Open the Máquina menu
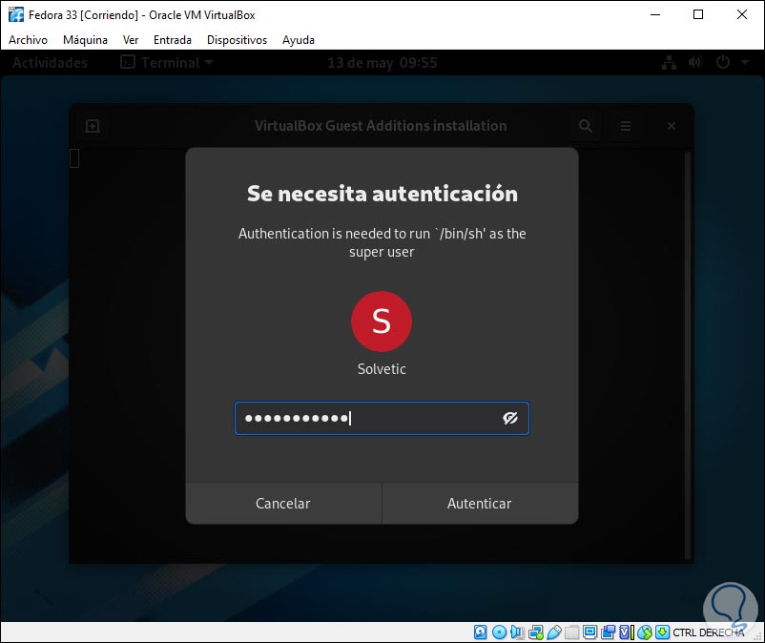Image resolution: width=765 pixels, height=643 pixels. click(x=85, y=40)
